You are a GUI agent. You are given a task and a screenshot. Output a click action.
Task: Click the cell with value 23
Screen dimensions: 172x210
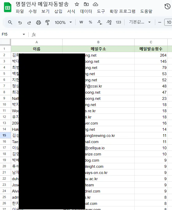point(151,98)
